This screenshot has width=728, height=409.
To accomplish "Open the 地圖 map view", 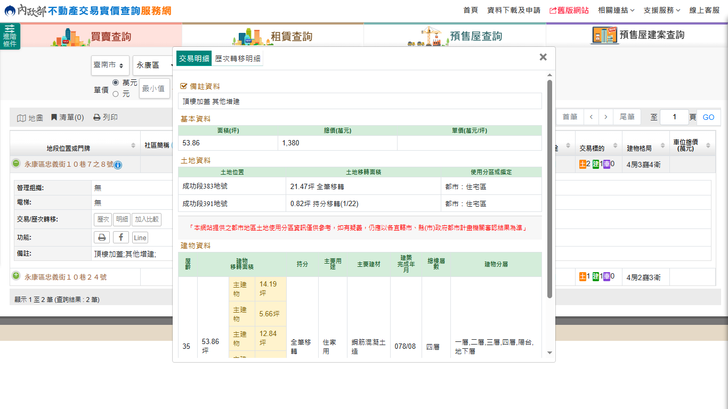I will 30,118.
